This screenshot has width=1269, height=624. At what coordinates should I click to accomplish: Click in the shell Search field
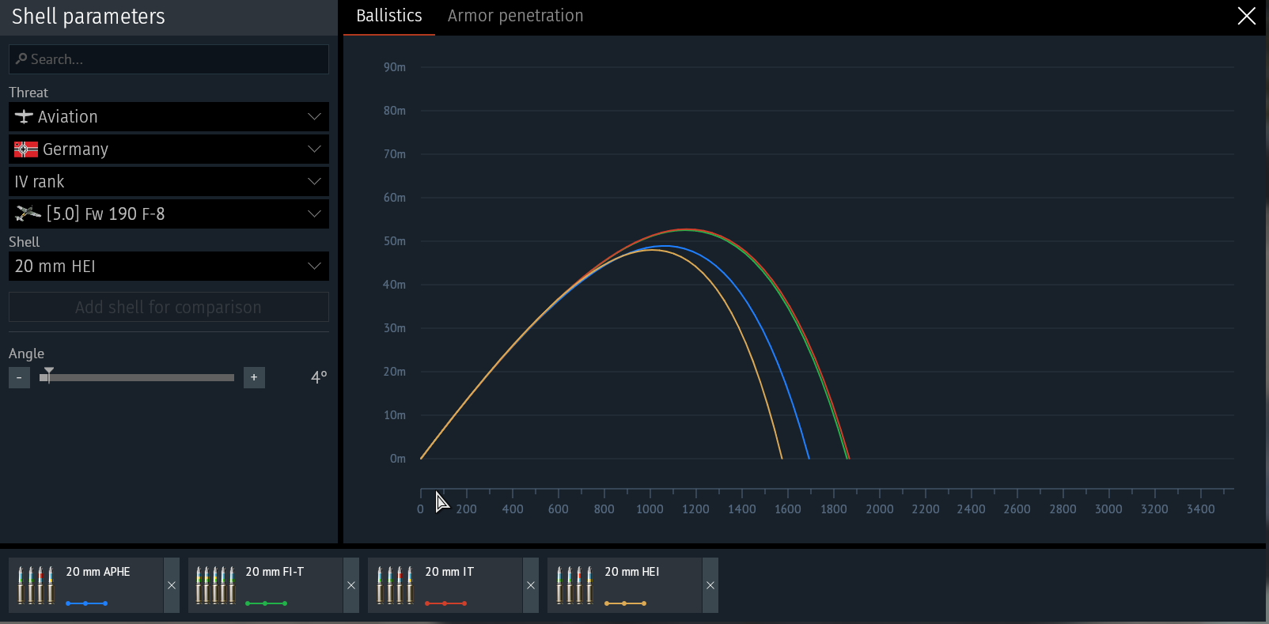point(169,59)
